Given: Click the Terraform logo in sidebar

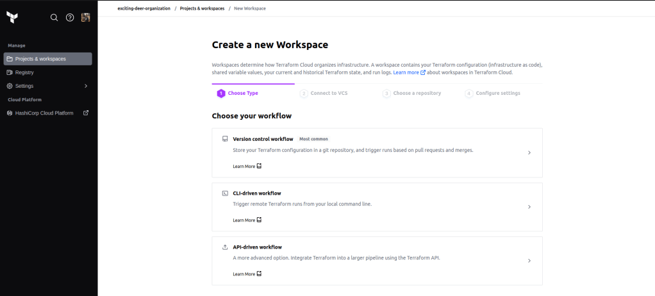Looking at the screenshot, I should (x=12, y=17).
